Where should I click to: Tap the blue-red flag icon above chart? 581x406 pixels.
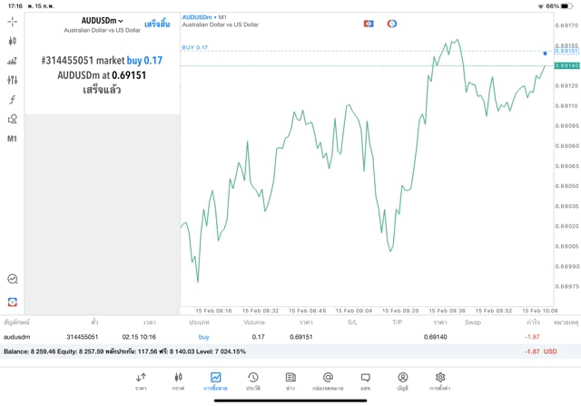[369, 24]
